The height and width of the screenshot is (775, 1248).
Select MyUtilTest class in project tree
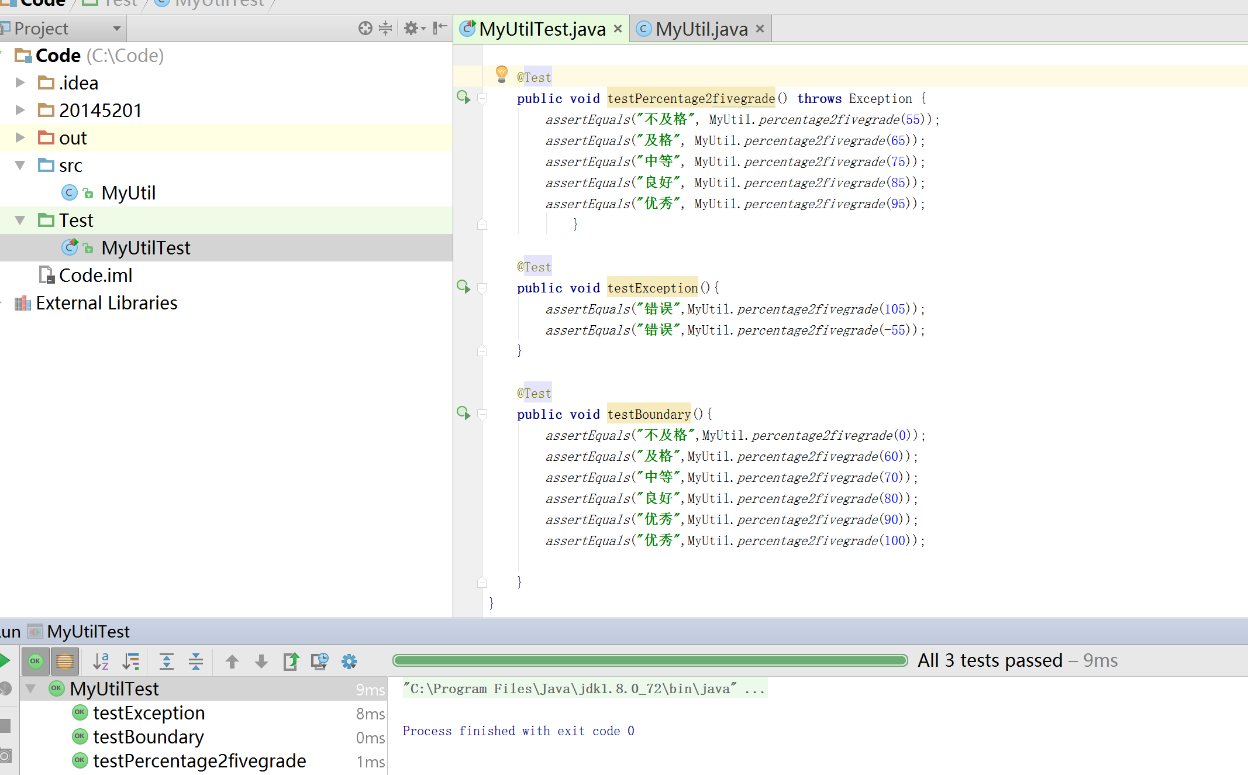146,247
